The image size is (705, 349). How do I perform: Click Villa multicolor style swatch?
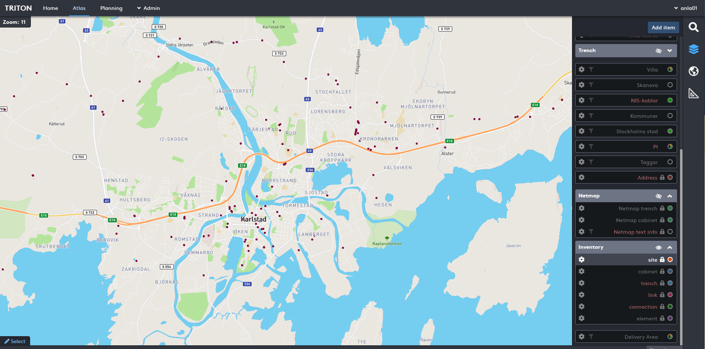coord(670,69)
